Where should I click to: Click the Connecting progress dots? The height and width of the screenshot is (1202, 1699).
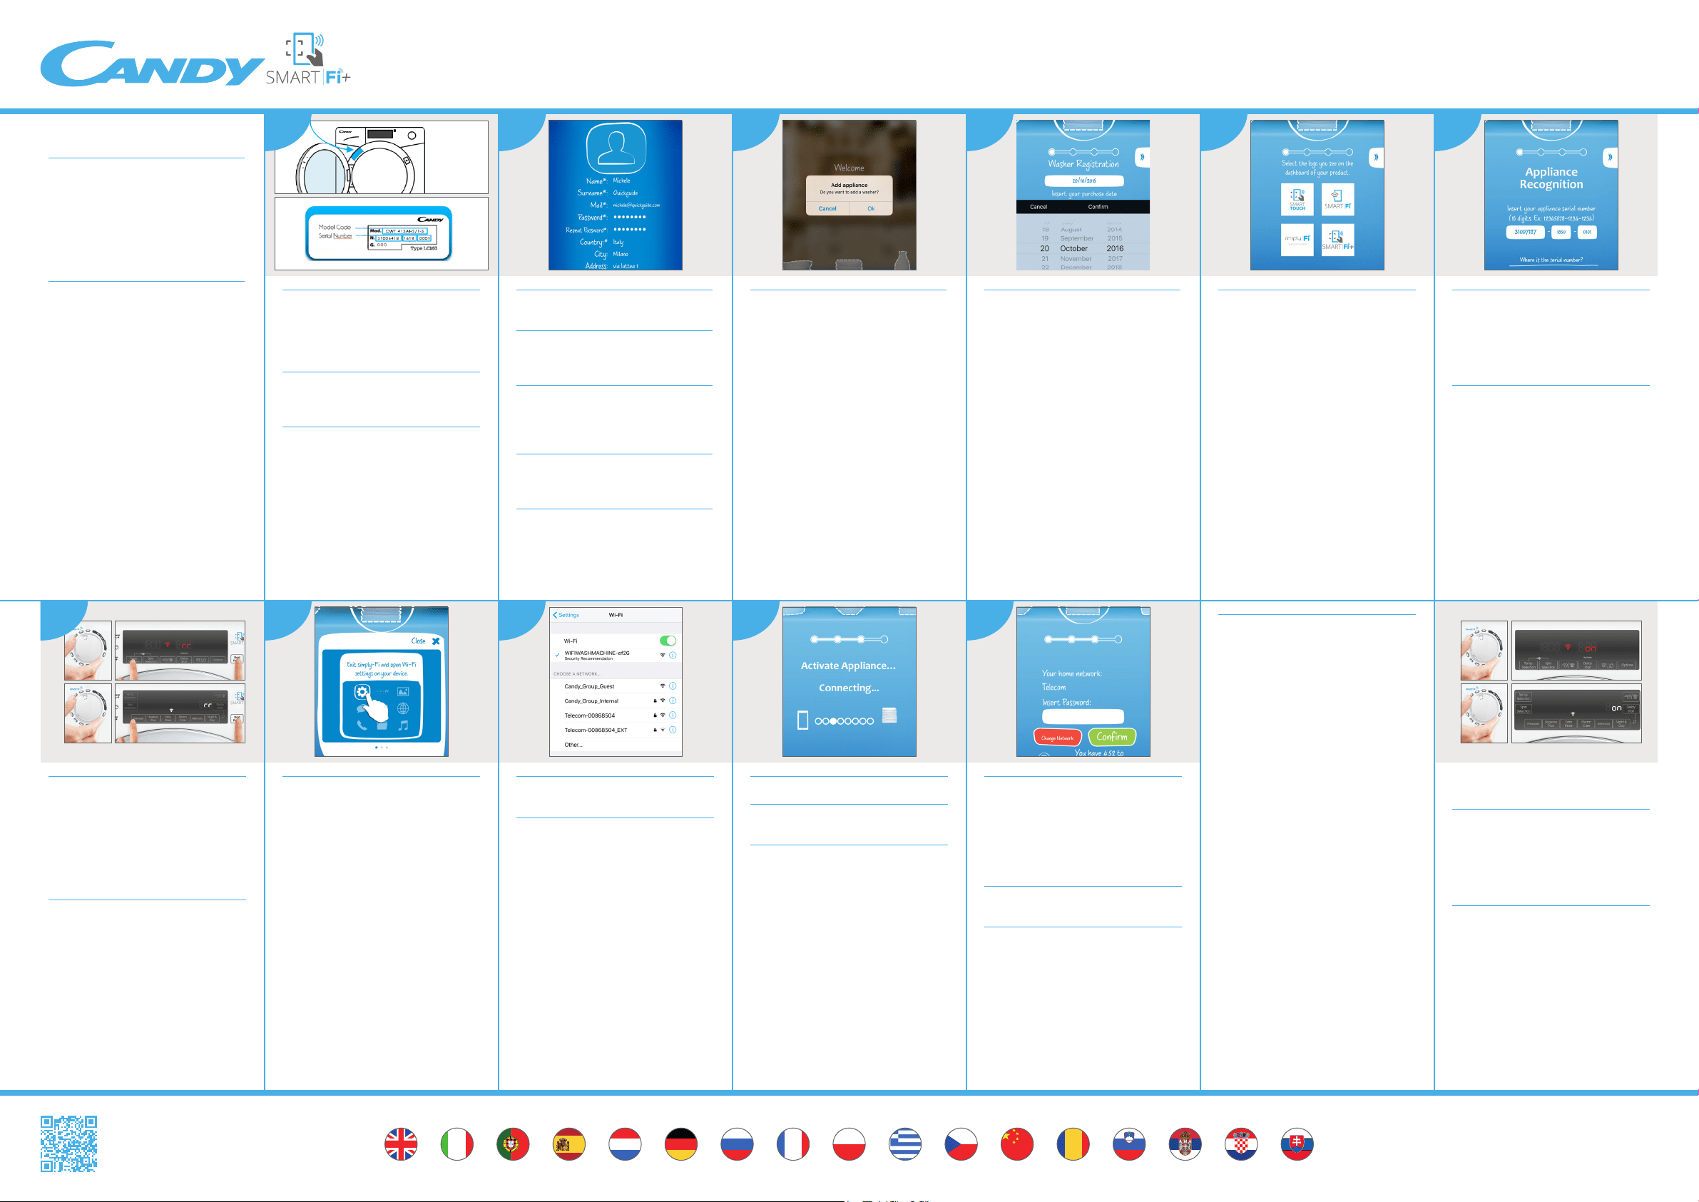point(845,721)
